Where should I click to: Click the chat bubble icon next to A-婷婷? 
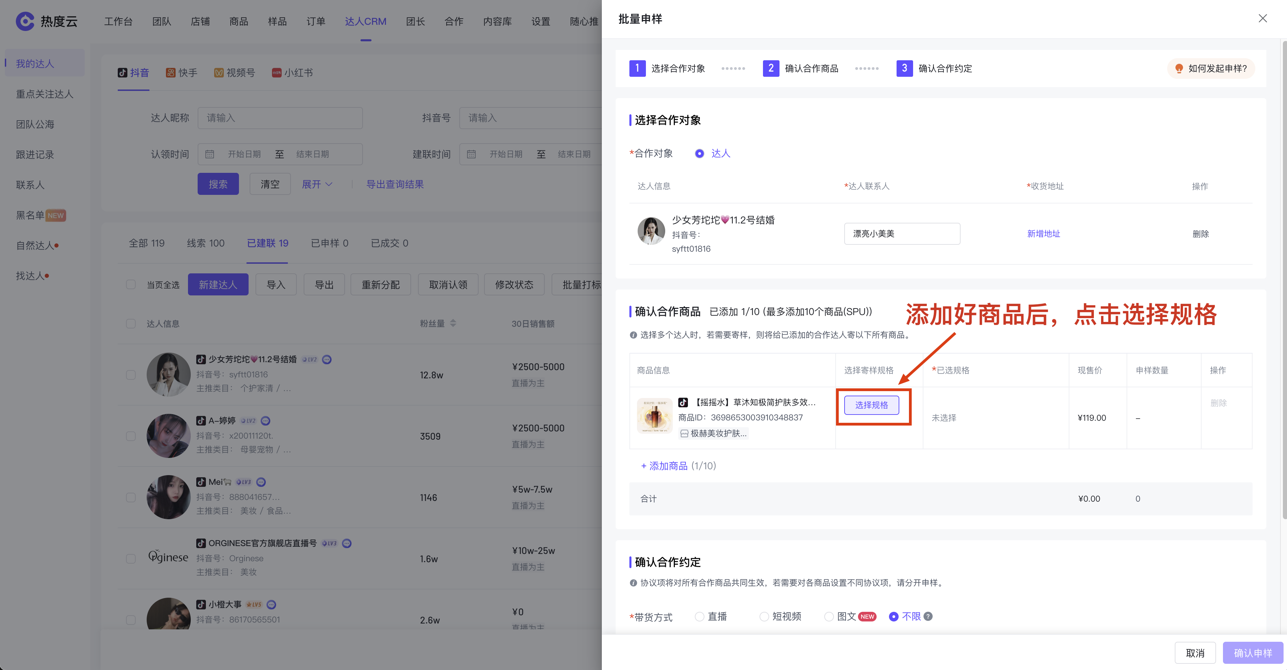coord(266,421)
